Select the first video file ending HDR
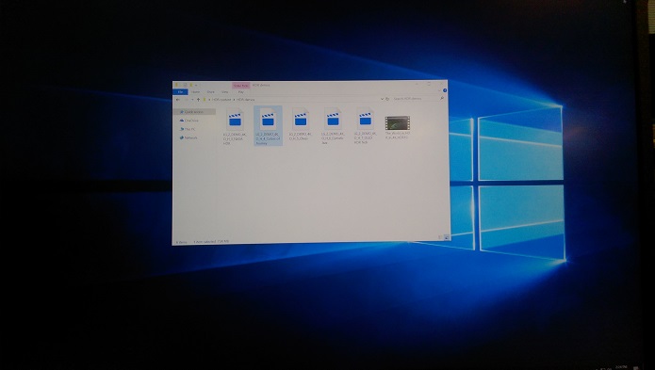The width and height of the screenshot is (655, 370). click(x=236, y=126)
